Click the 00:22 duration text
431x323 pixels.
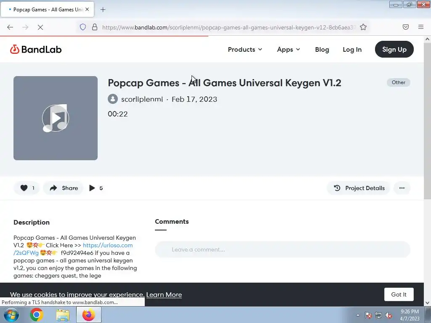coord(118,114)
